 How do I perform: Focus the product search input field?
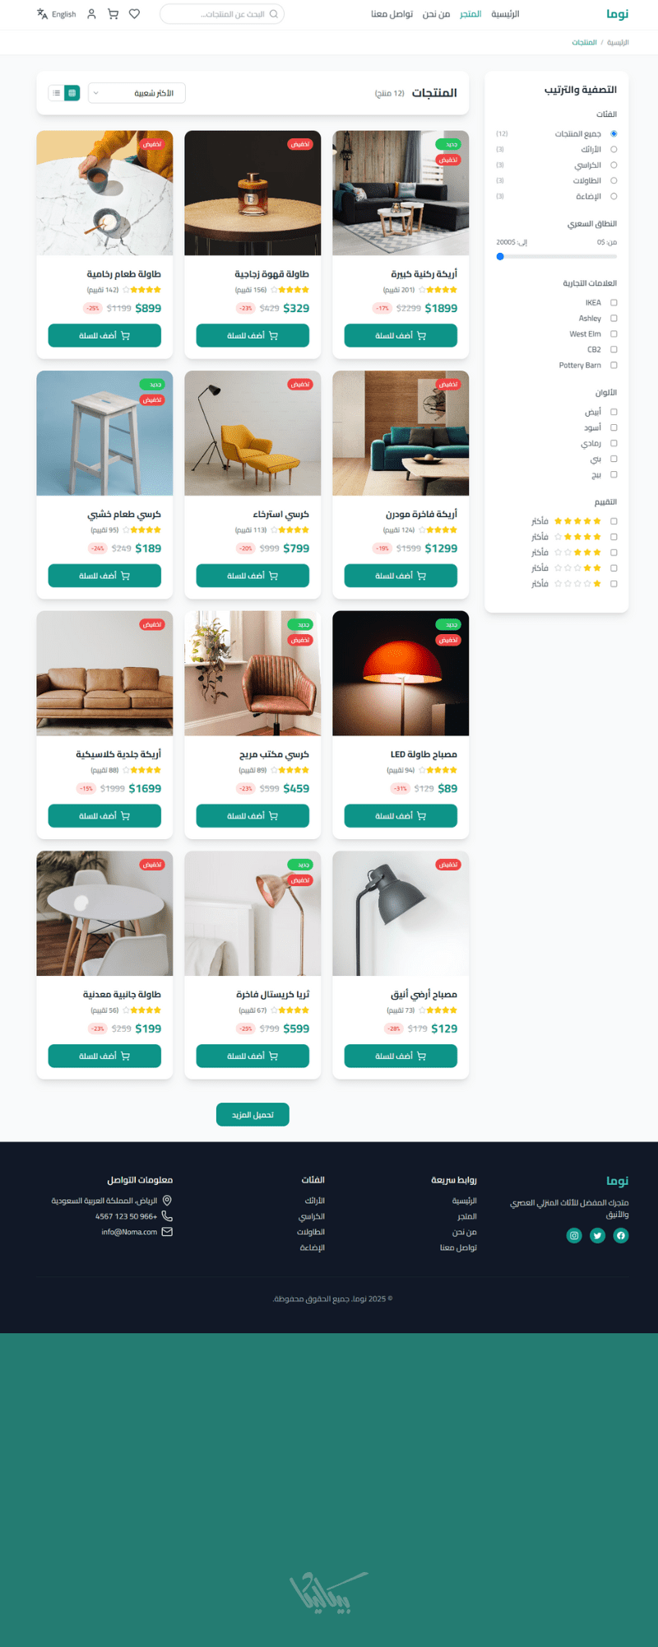222,14
